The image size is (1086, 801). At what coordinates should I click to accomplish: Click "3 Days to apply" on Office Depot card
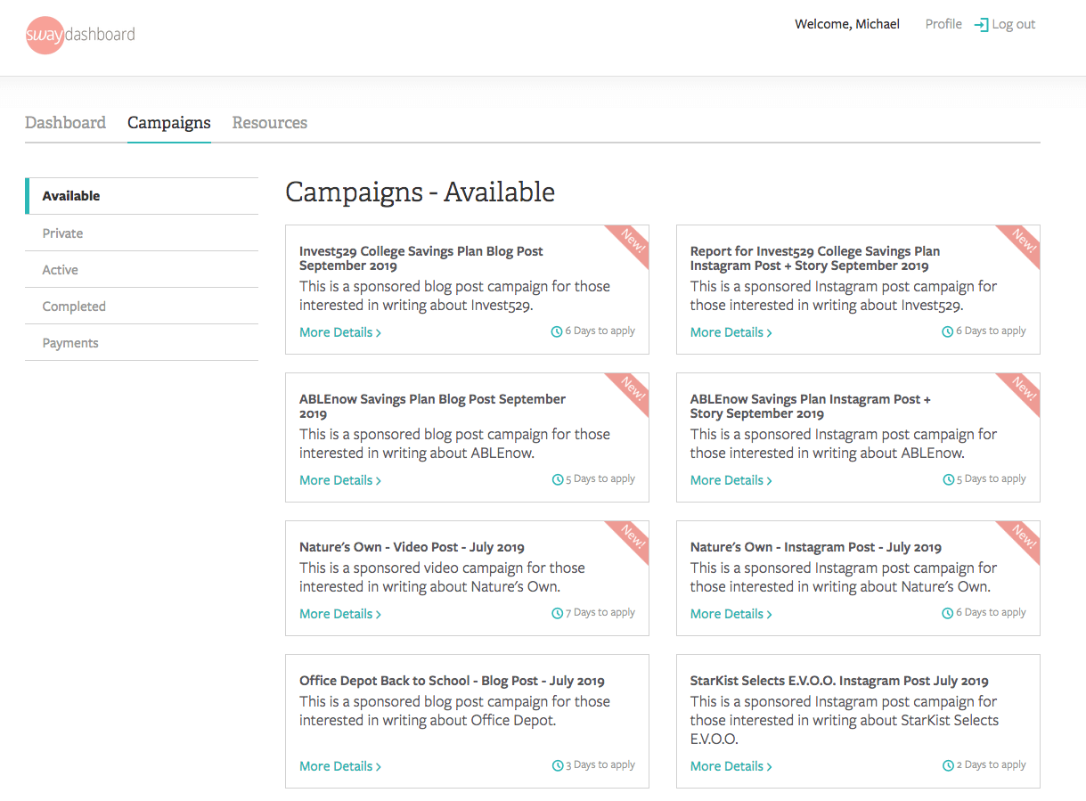[x=600, y=765]
